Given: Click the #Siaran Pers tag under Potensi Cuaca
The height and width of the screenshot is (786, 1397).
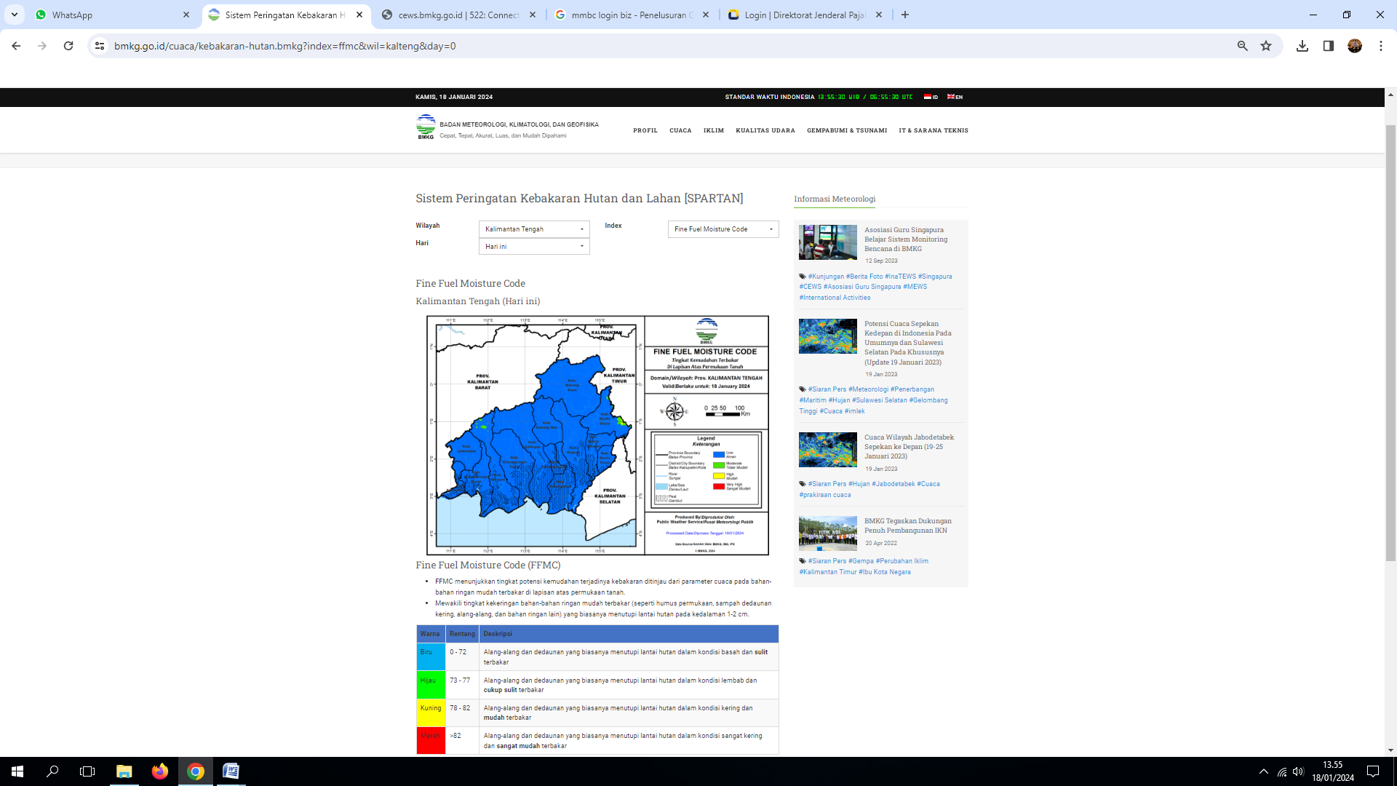Looking at the screenshot, I should click(827, 389).
